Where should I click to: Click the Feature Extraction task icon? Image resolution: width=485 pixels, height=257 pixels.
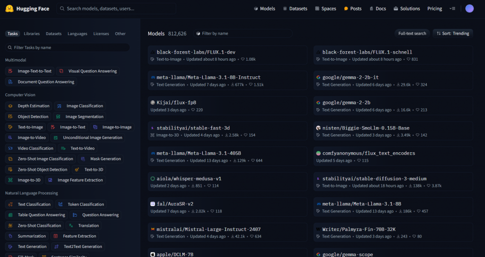[x=56, y=236]
